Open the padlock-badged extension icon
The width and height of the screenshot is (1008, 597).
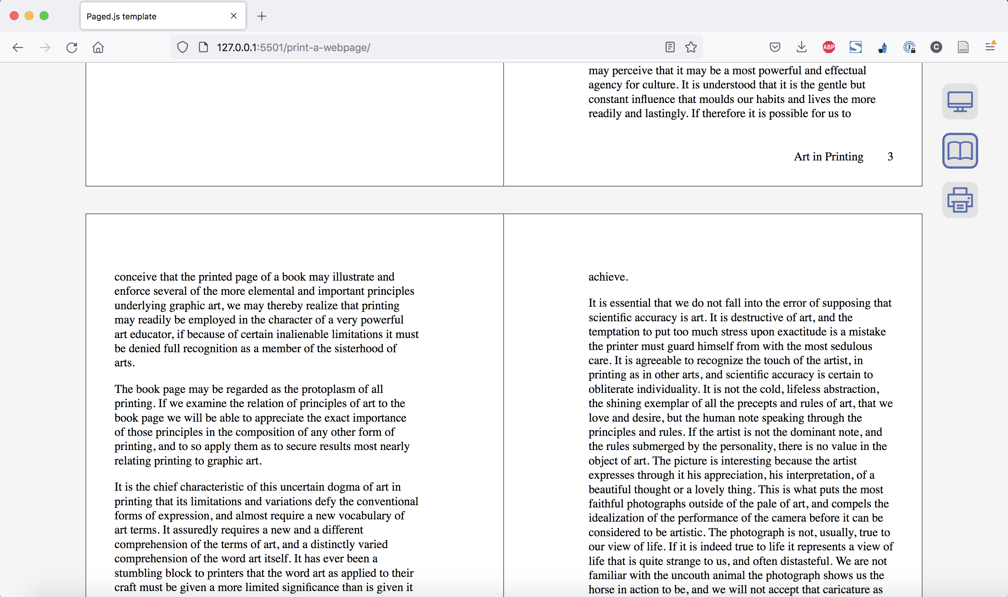(909, 47)
